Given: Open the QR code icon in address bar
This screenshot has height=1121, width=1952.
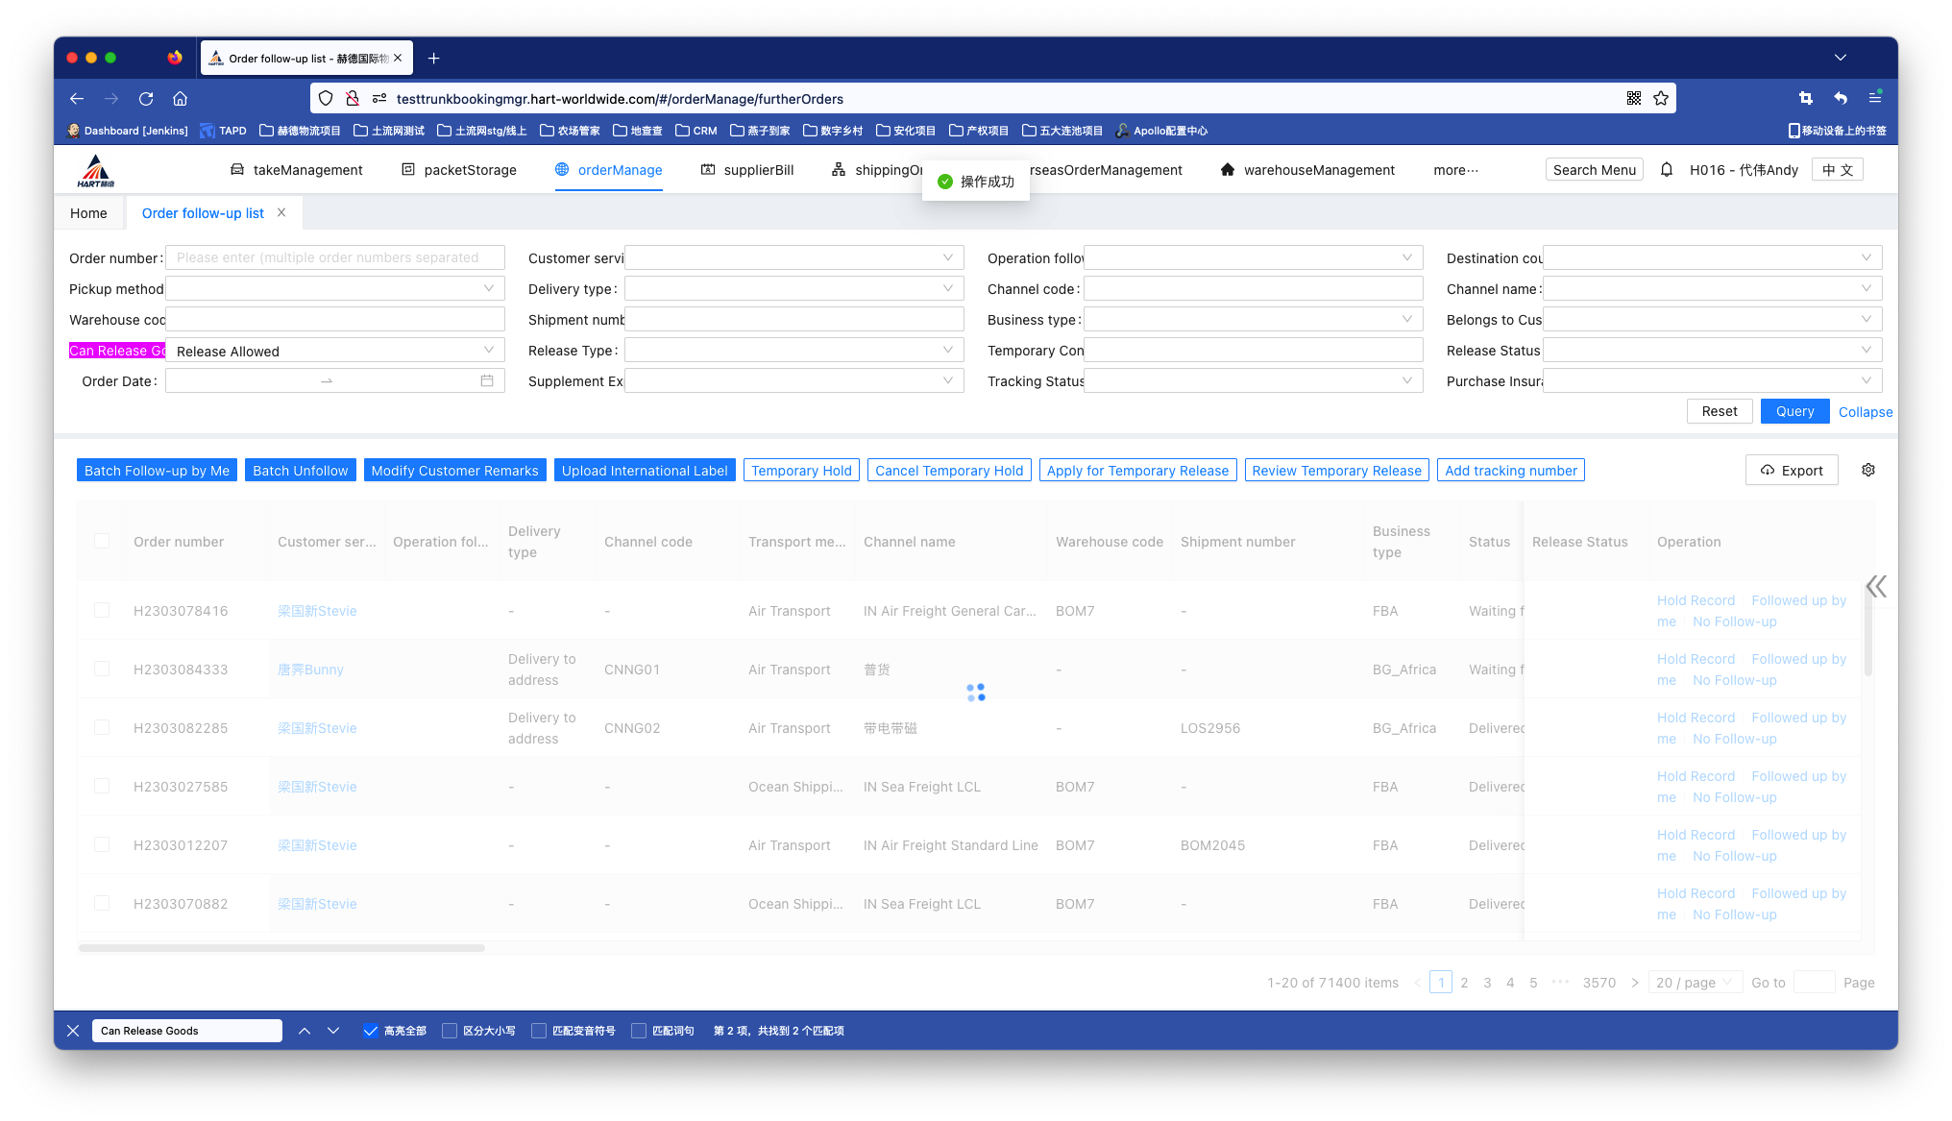Looking at the screenshot, I should 1634,98.
